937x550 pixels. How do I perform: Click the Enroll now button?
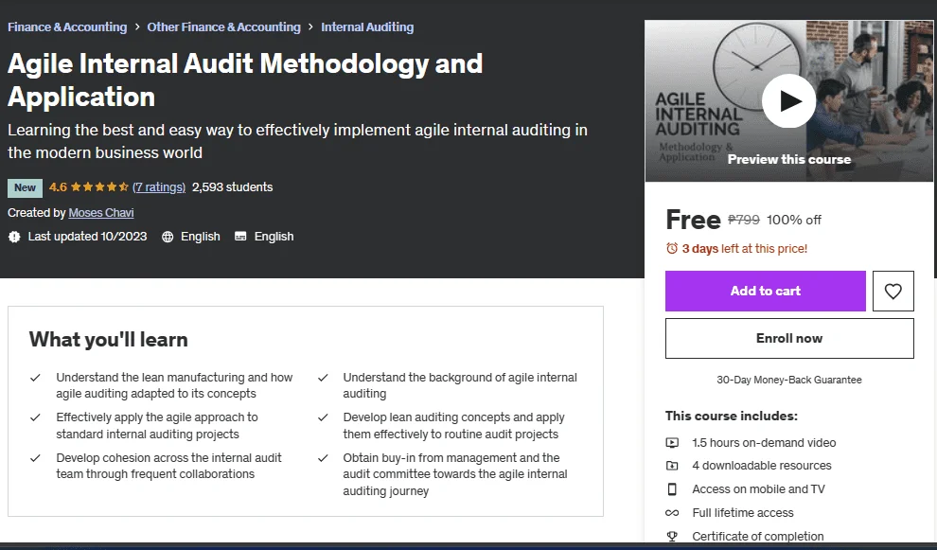[x=789, y=338]
